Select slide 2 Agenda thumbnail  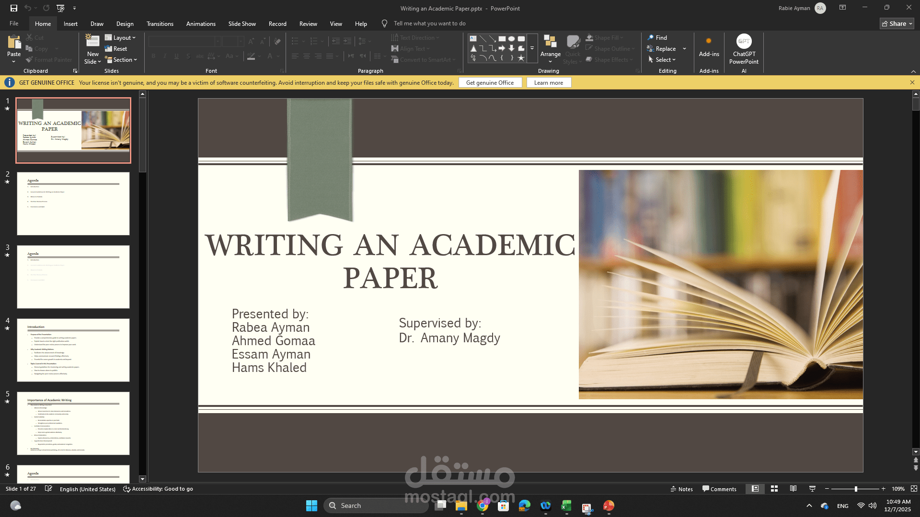[x=73, y=203]
